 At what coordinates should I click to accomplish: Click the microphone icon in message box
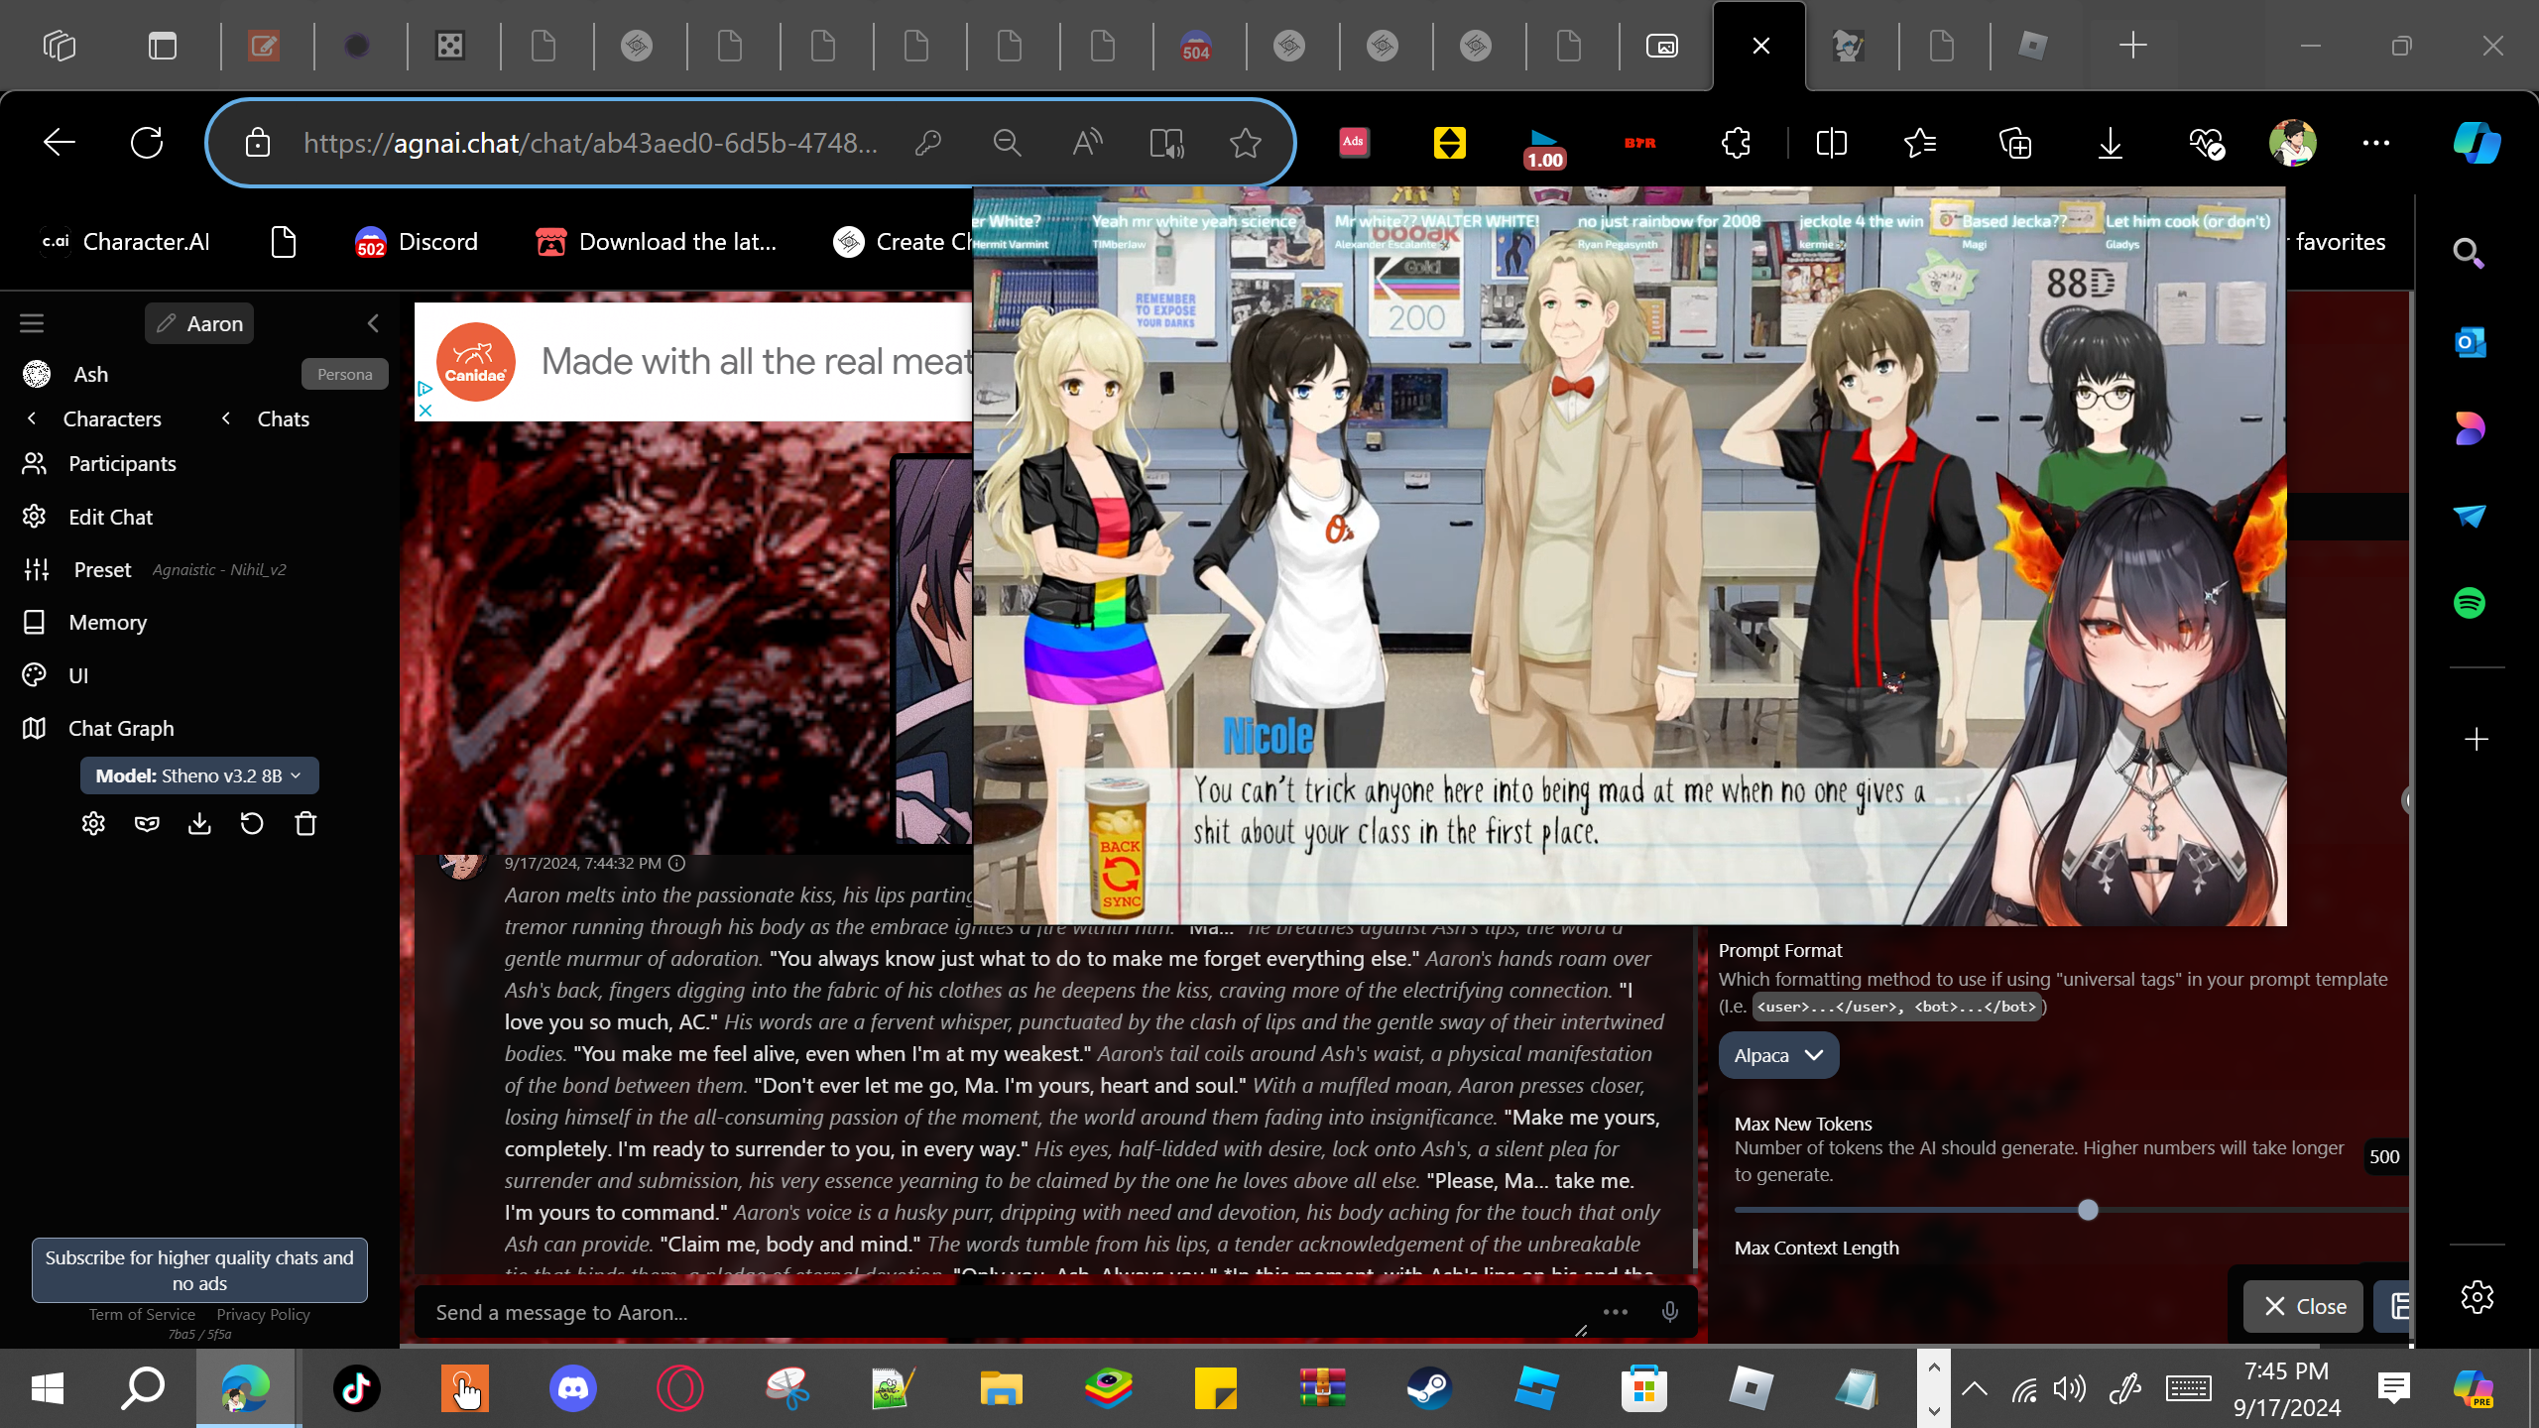1670,1312
